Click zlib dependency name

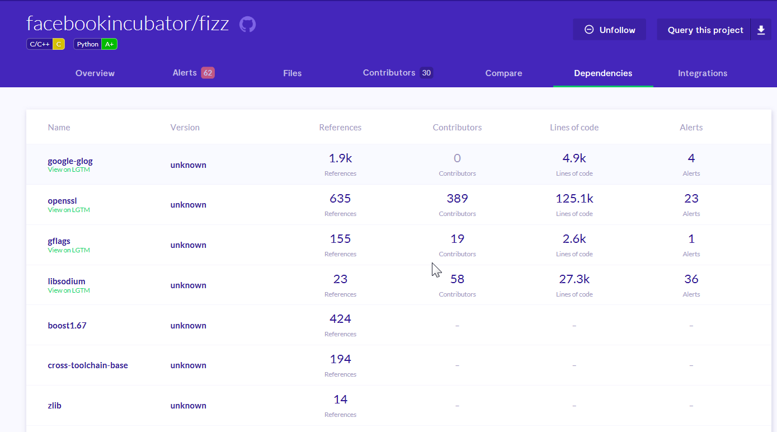55,406
